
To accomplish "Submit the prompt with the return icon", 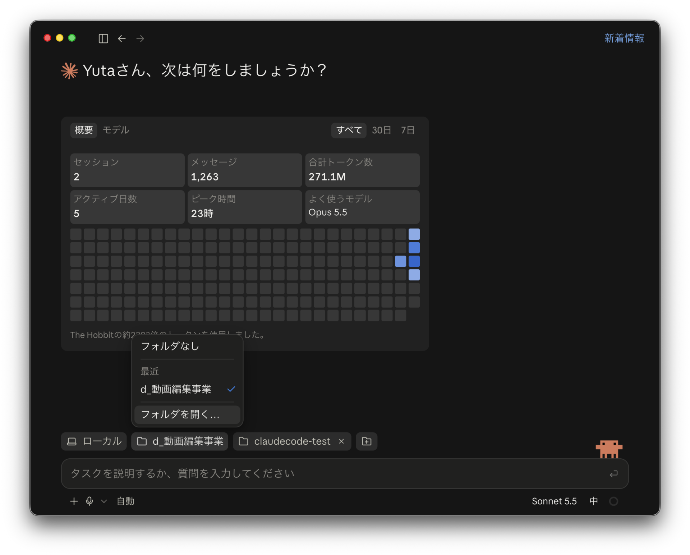I will [x=613, y=474].
